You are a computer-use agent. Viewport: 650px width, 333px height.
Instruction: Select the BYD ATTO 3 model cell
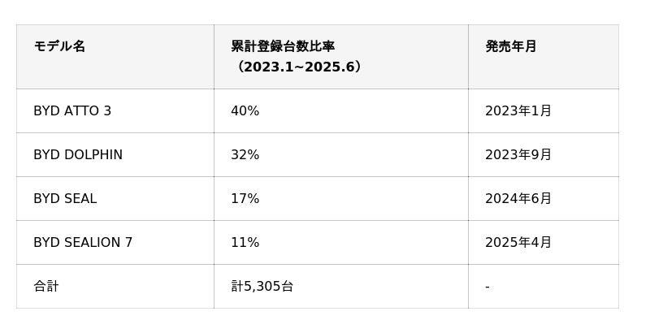[x=72, y=111]
